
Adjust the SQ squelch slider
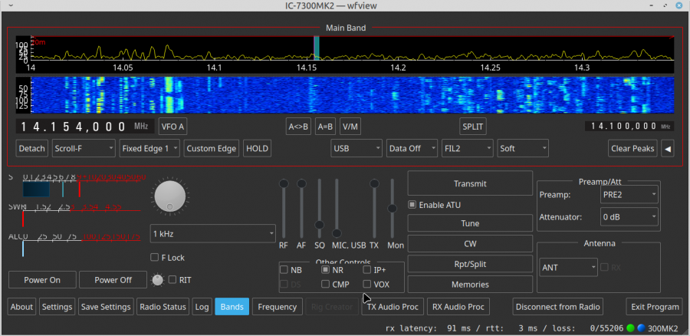pos(320,209)
